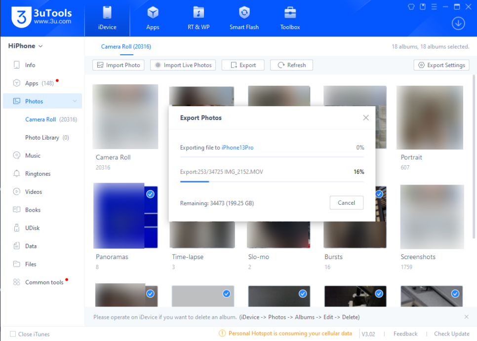The image size is (477, 341).
Task: Click the Import Live Photos button
Action: (183, 65)
